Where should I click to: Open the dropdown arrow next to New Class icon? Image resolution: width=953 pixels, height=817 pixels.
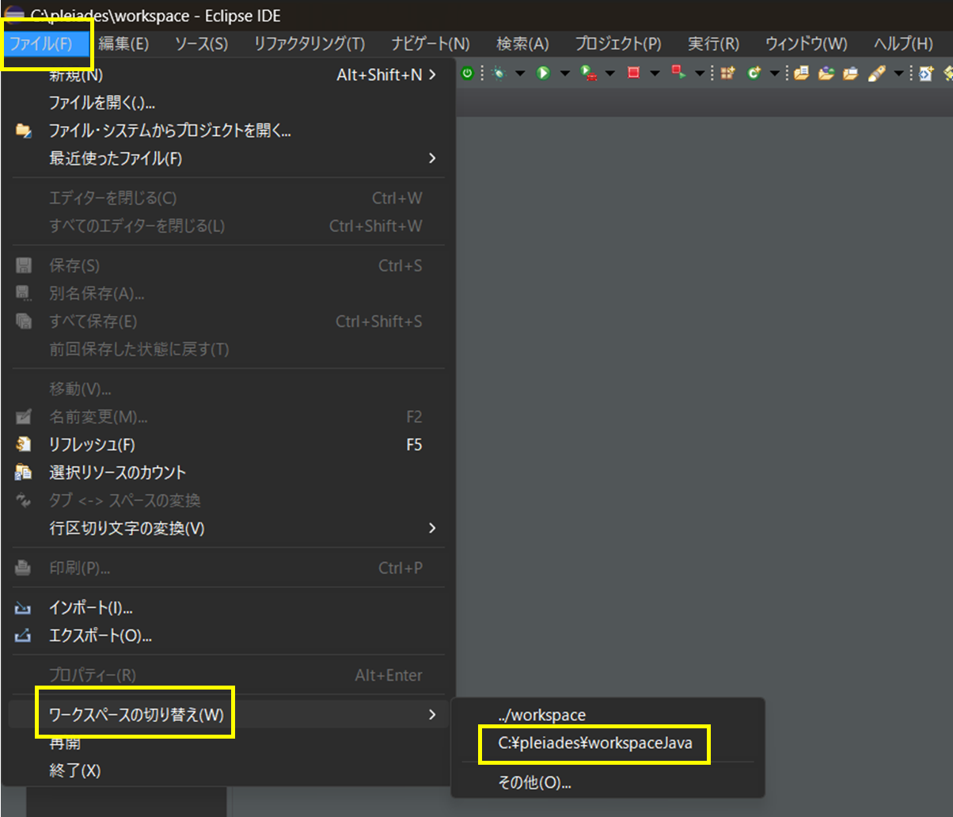coord(774,74)
